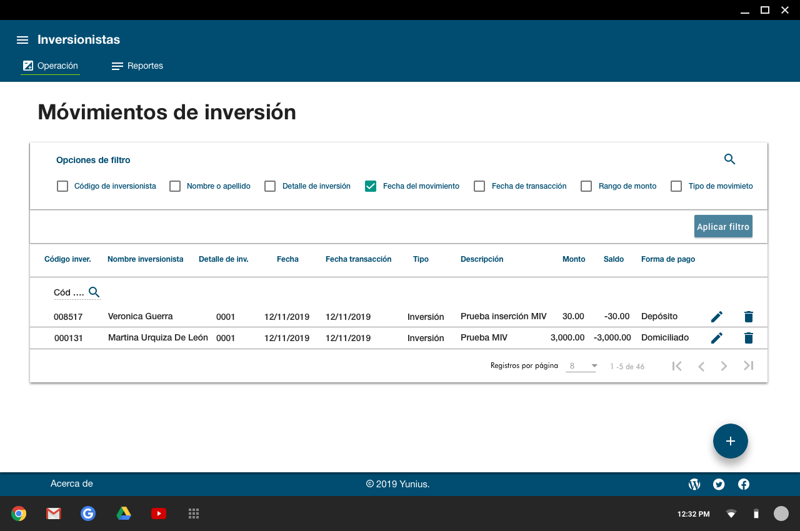Delete the Martina Urquiza De León row

(x=749, y=338)
